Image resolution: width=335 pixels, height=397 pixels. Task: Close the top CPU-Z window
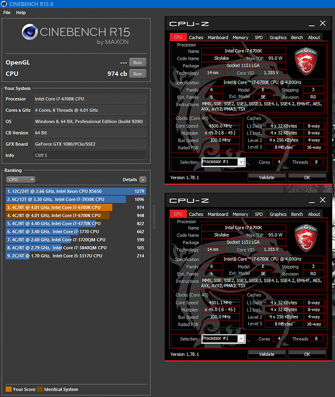coord(323,23)
